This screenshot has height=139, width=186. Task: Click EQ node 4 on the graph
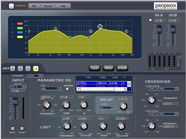100,26
